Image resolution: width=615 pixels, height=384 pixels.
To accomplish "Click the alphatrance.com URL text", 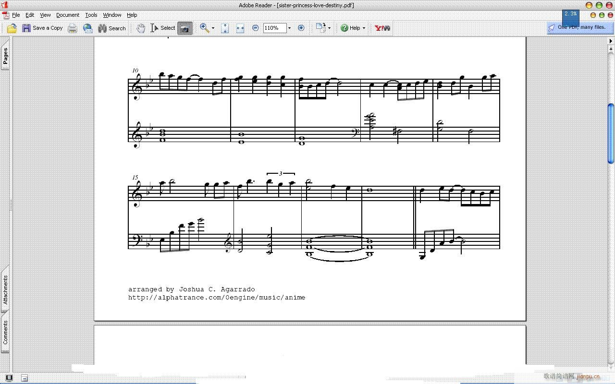I will (217, 298).
